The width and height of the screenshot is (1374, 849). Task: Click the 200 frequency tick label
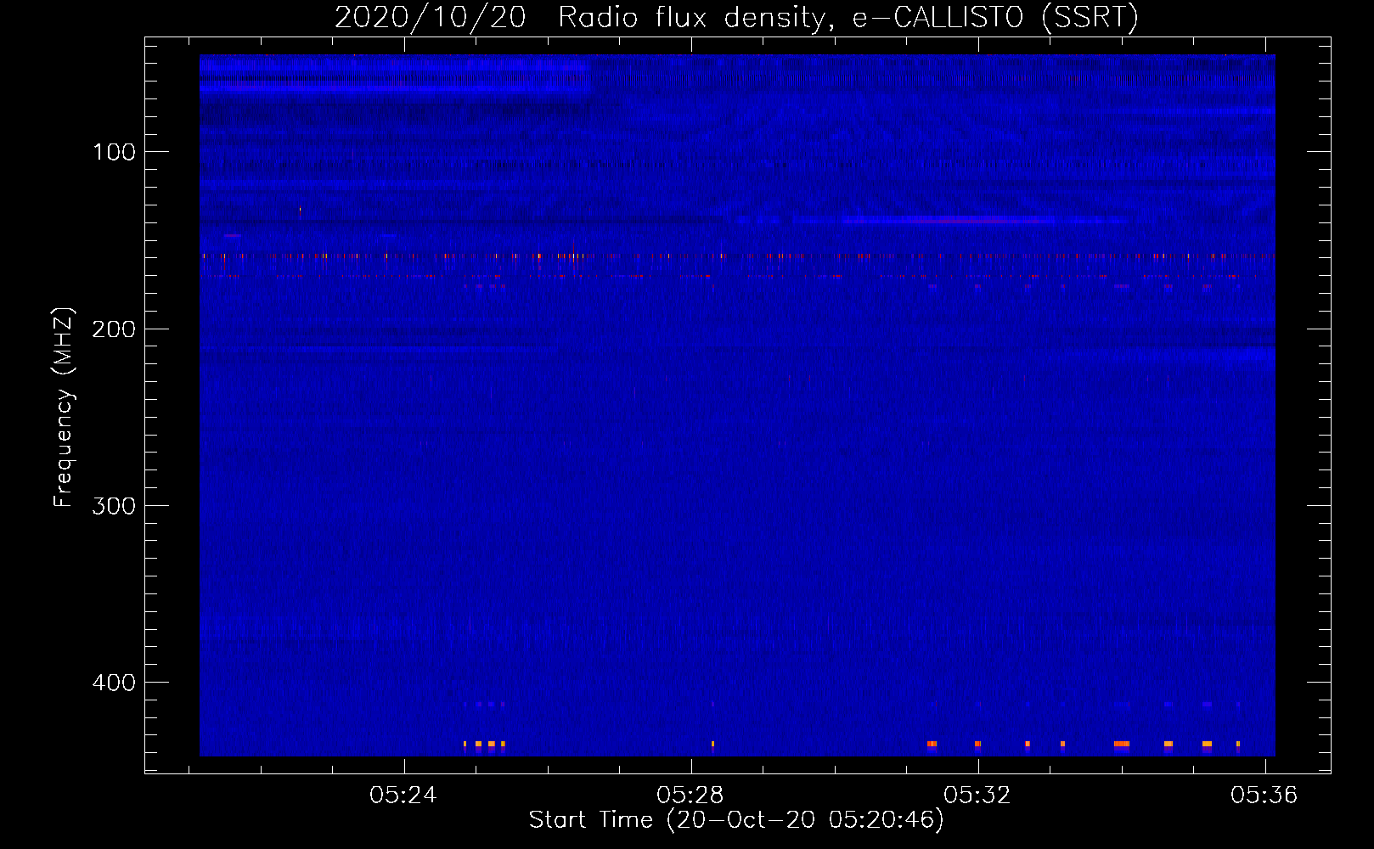[114, 329]
